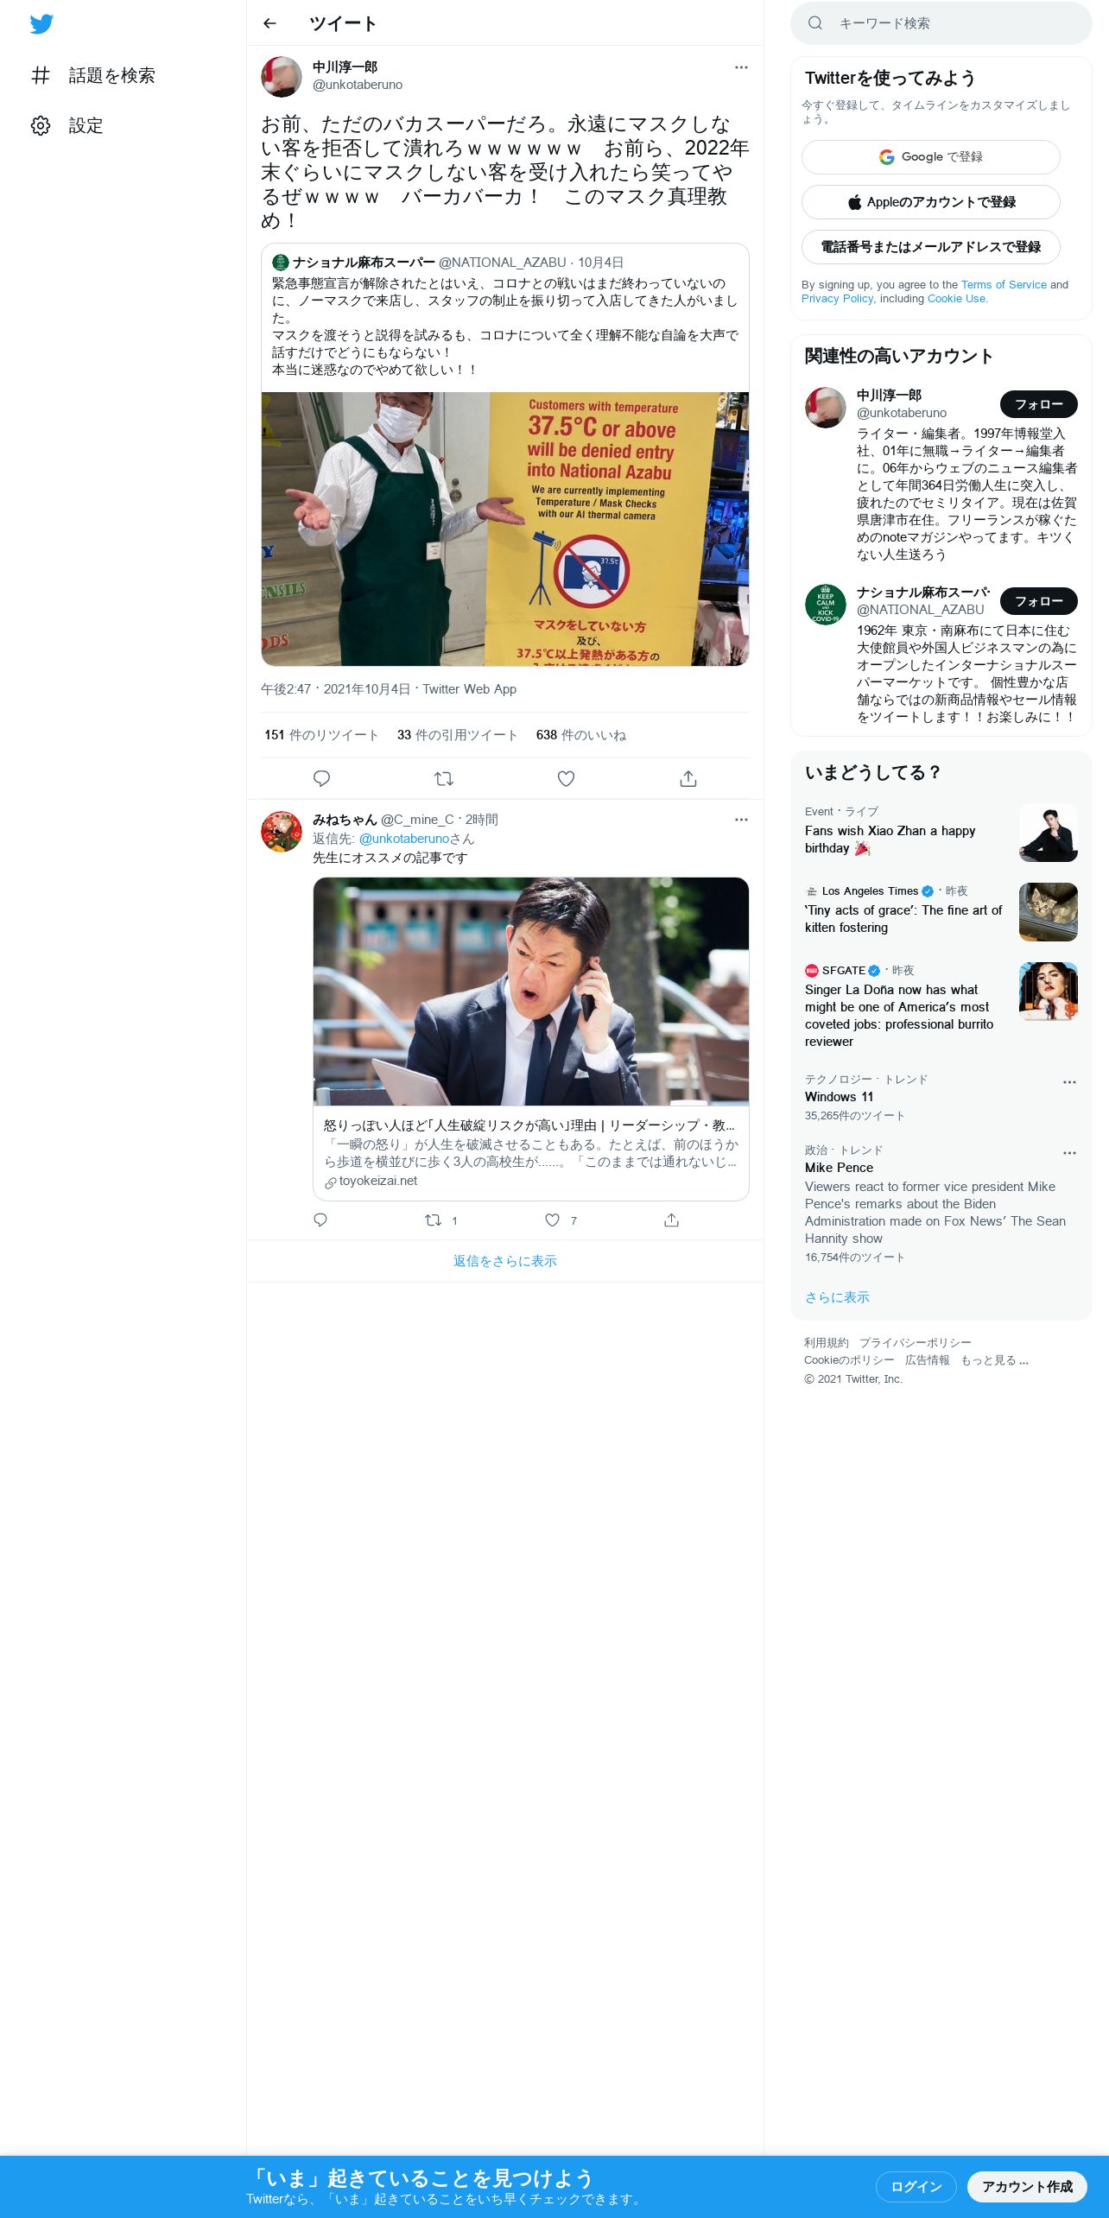Share the main tweet icon
Viewport: 1109px width, 2218px height.
[x=688, y=778]
